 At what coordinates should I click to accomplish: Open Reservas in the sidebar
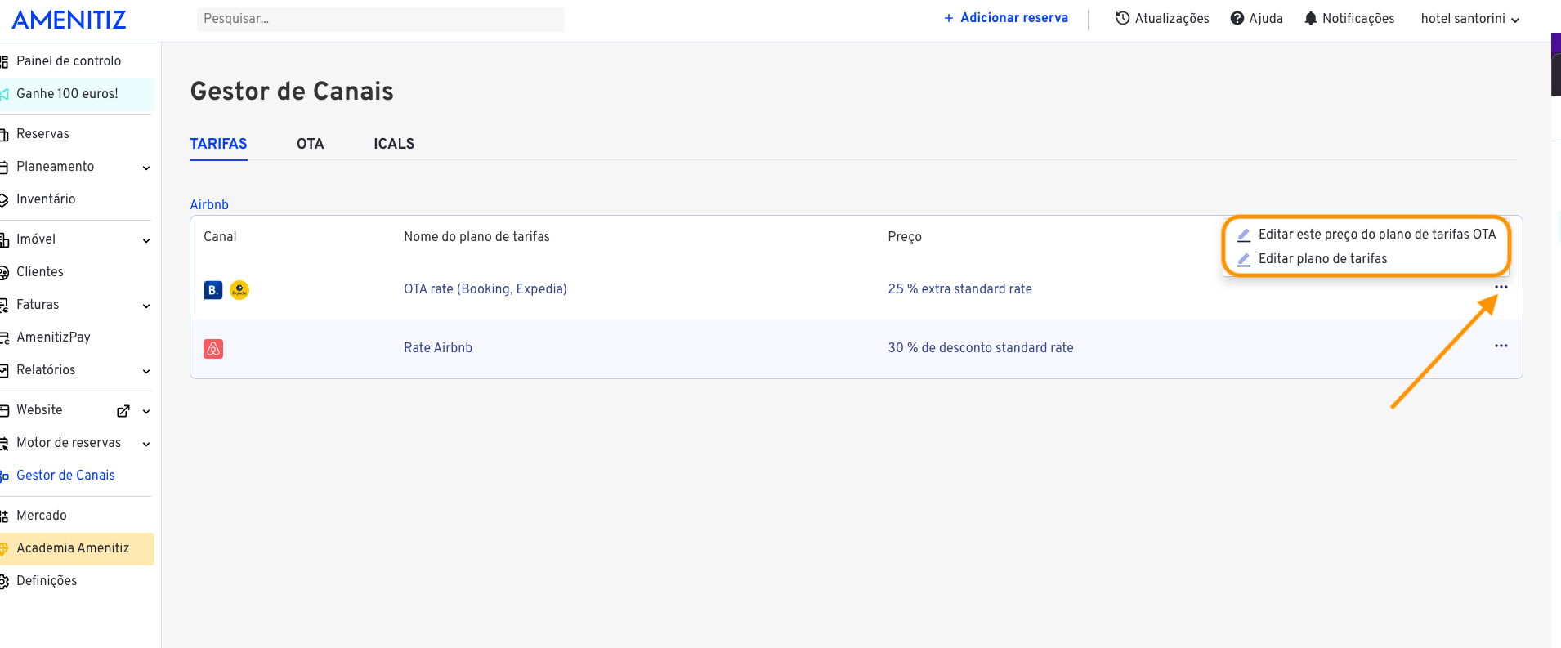[42, 134]
